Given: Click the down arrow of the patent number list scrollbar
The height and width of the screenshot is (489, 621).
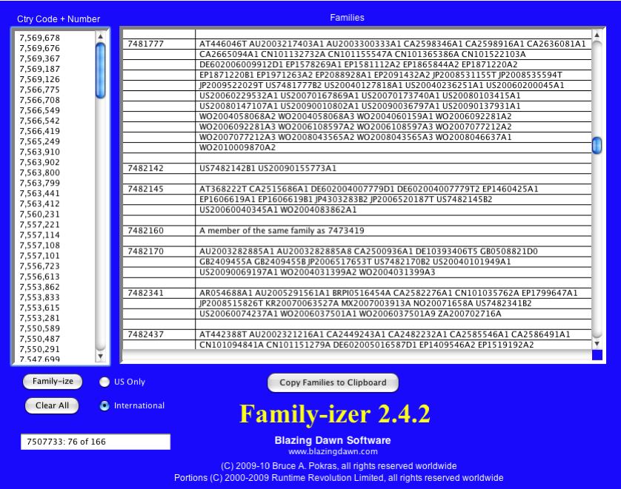Looking at the screenshot, I should 101,356.
